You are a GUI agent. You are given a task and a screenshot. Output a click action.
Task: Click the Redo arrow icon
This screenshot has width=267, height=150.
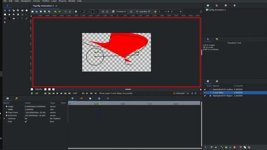[59, 12]
